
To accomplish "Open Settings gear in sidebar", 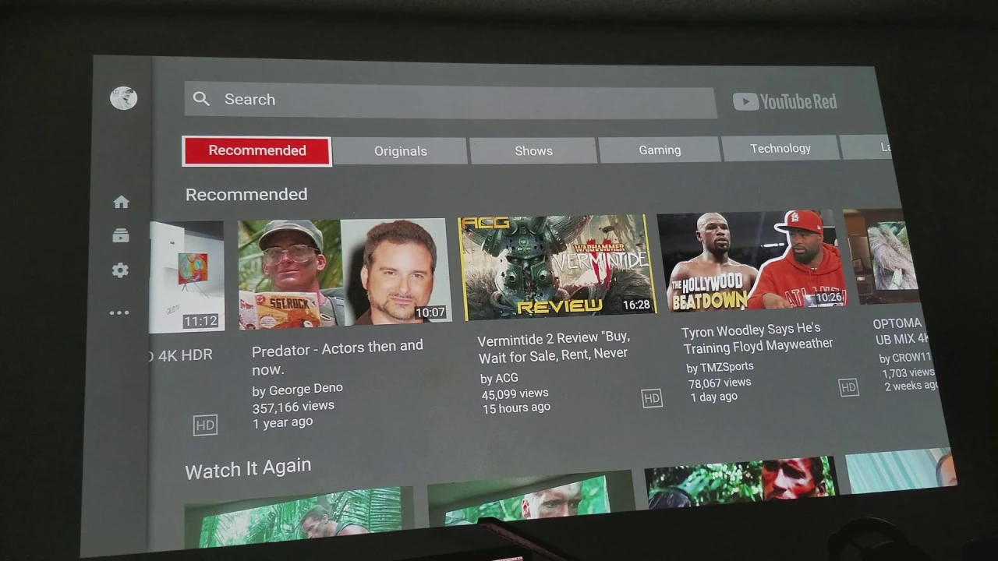I will (x=120, y=270).
